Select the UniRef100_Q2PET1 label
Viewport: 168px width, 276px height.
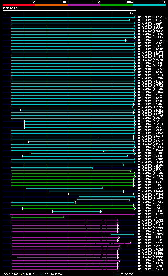151,75
